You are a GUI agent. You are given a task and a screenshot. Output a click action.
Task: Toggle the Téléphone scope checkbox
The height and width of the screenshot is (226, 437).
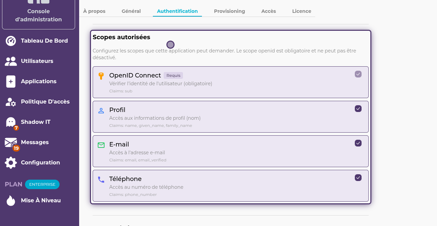[358, 178]
